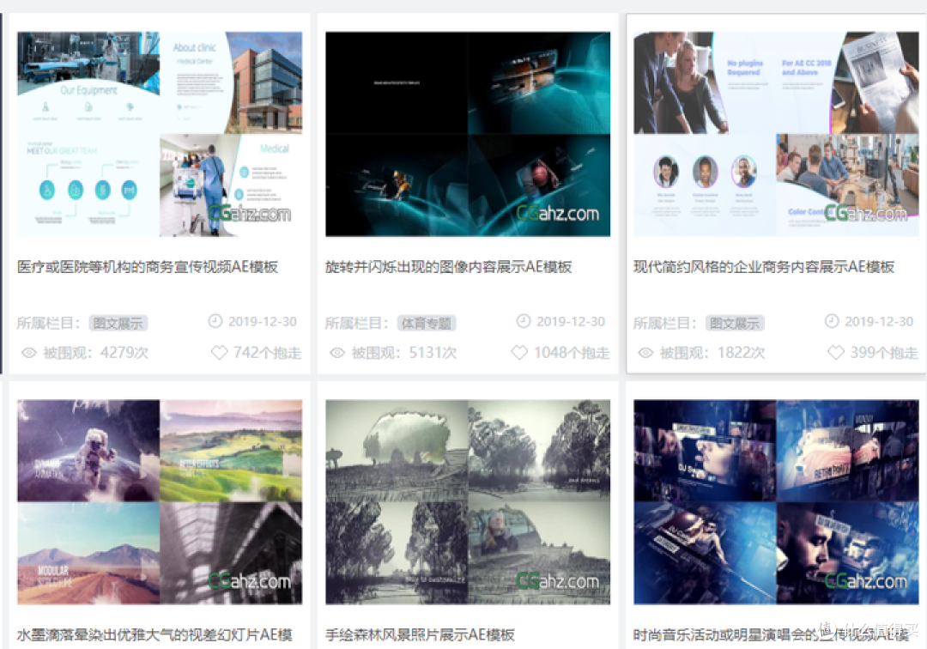This screenshot has width=927, height=649.
Task: Open the hand-drawn forest photo thumbnail
Action: pyautogui.click(x=468, y=502)
